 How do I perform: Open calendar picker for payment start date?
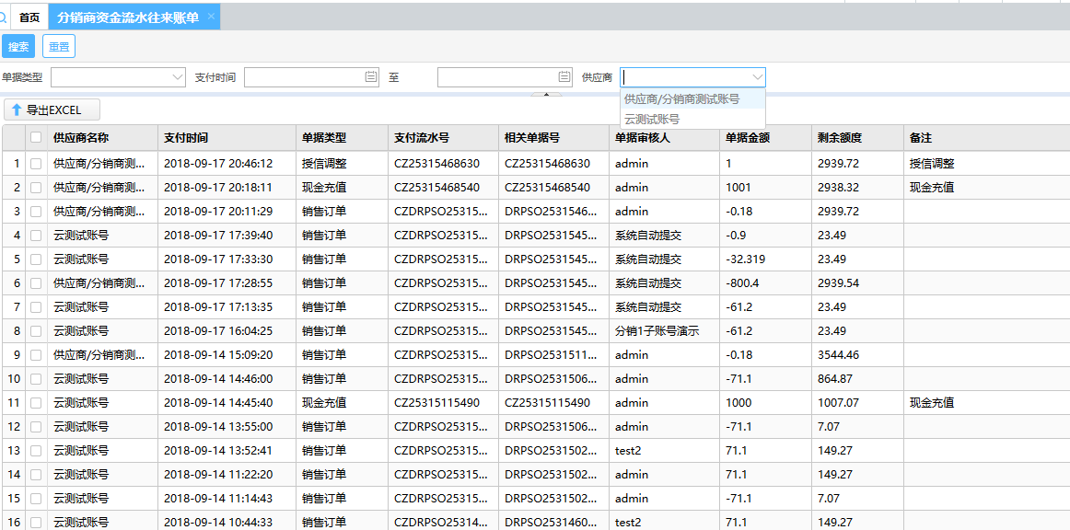tap(371, 77)
